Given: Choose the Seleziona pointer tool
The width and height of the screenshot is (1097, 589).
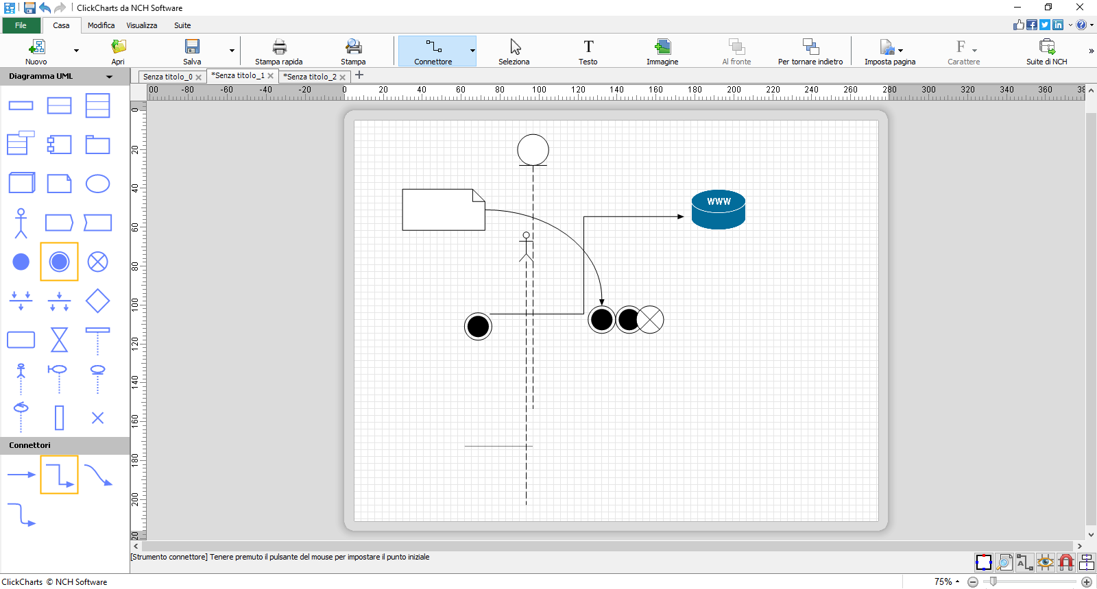Looking at the screenshot, I should pyautogui.click(x=514, y=51).
